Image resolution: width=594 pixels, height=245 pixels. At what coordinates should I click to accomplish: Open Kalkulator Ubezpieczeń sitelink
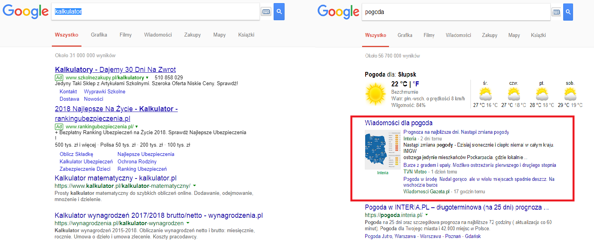tap(86, 161)
